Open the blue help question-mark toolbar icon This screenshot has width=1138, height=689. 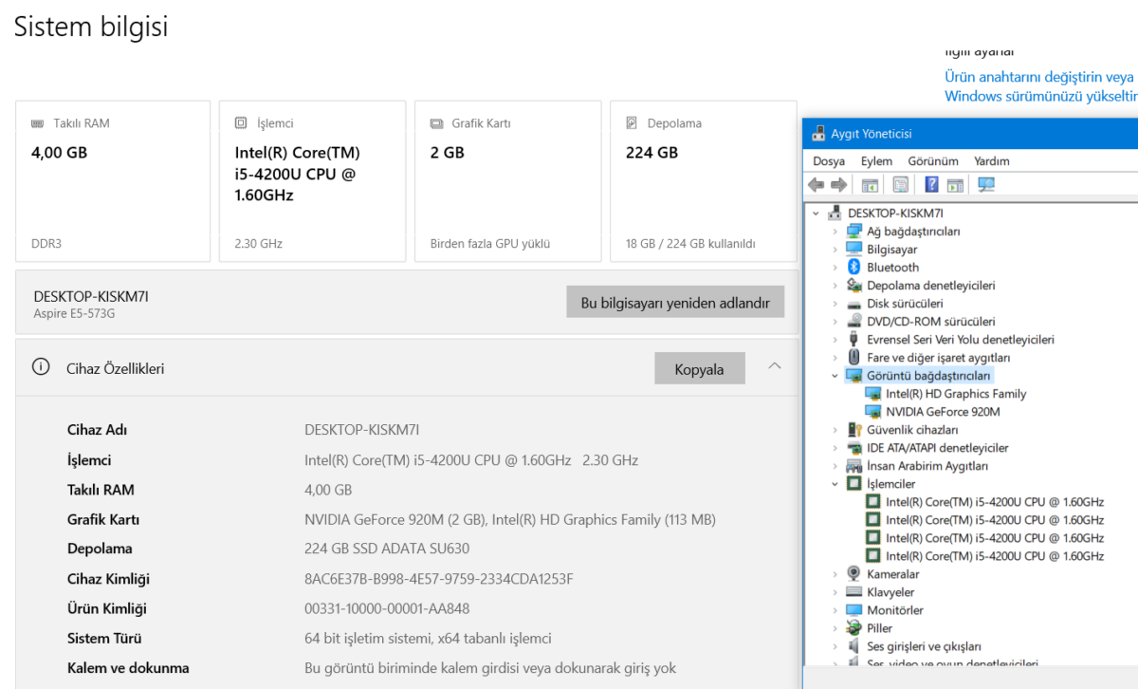pos(932,185)
